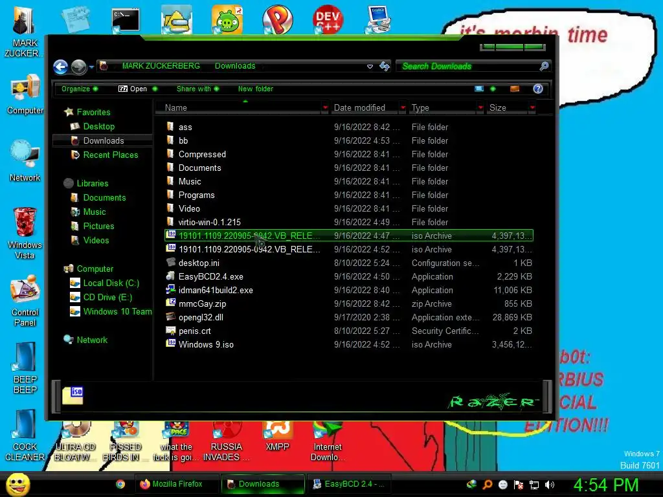
Task: Switch to Mozilla Firefox taskbar button
Action: 177,484
